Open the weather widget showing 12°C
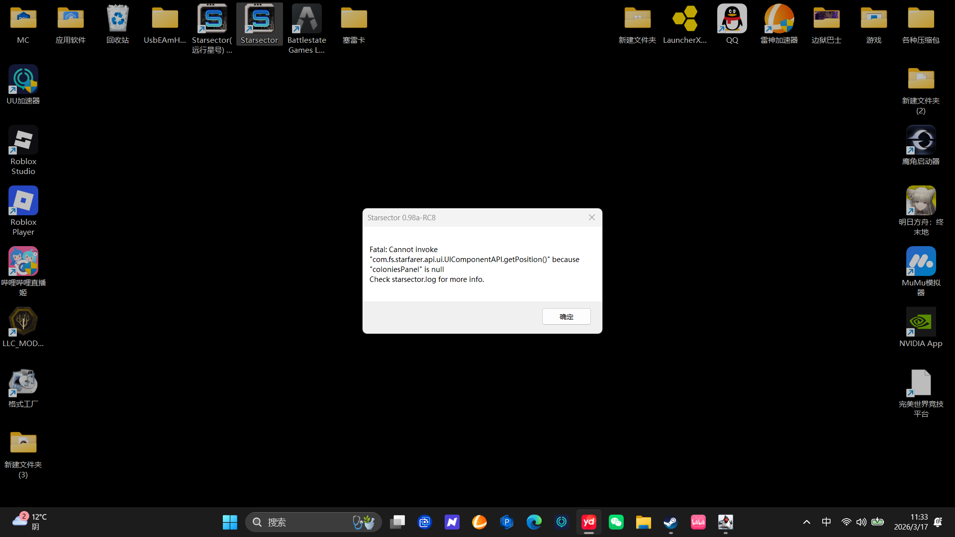955x537 pixels. 30,522
